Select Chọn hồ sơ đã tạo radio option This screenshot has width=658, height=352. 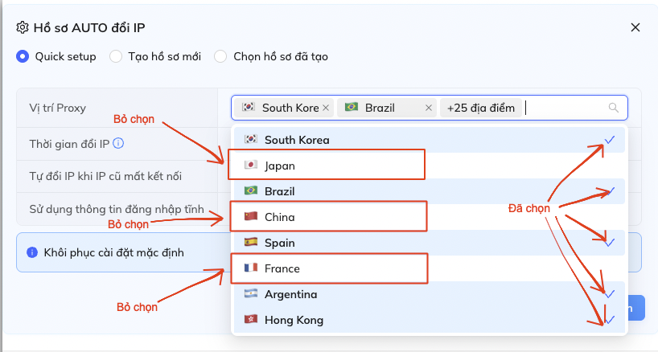220,56
